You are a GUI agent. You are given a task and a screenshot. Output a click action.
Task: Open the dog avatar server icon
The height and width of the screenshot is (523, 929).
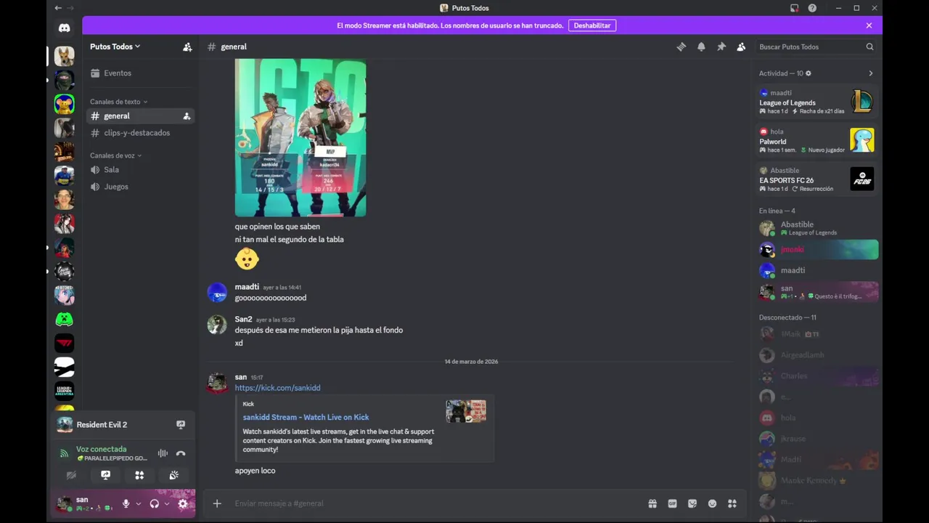pyautogui.click(x=64, y=56)
